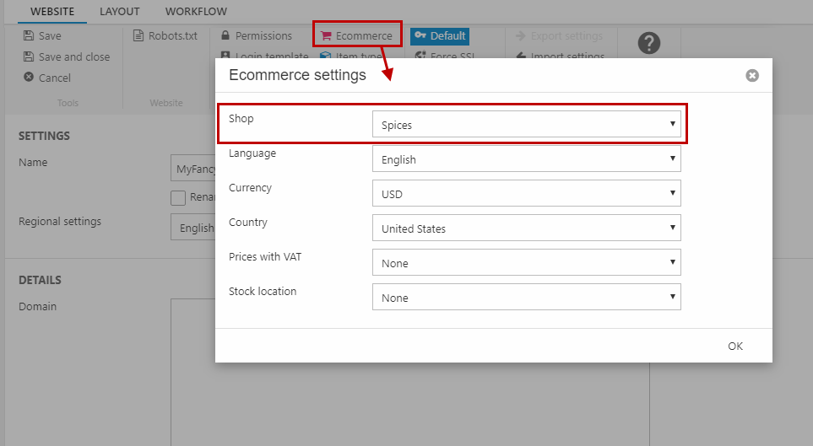The image size is (813, 446).
Task: Expand the Country dropdown
Action: point(526,228)
